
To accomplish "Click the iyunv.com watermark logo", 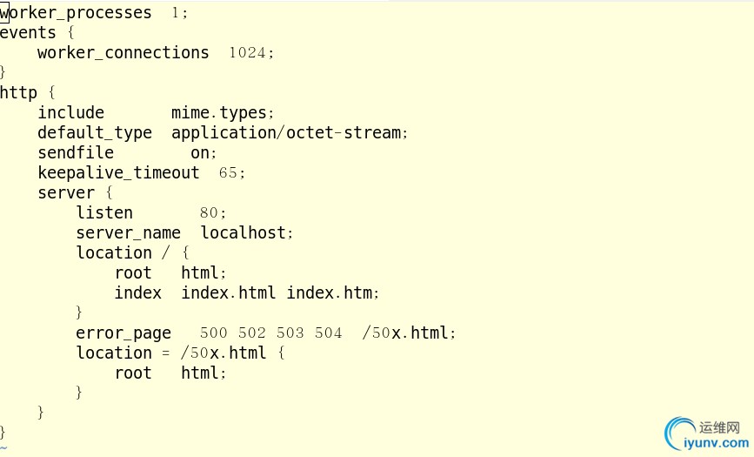I will tap(706, 434).
